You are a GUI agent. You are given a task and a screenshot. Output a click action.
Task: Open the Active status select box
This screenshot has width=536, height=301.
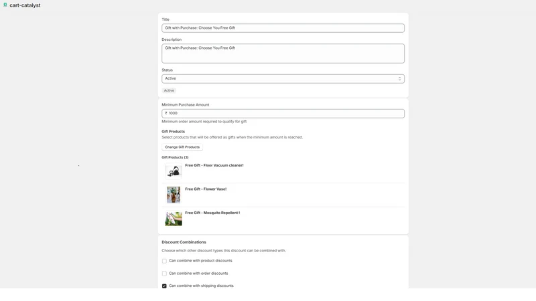[x=283, y=79]
